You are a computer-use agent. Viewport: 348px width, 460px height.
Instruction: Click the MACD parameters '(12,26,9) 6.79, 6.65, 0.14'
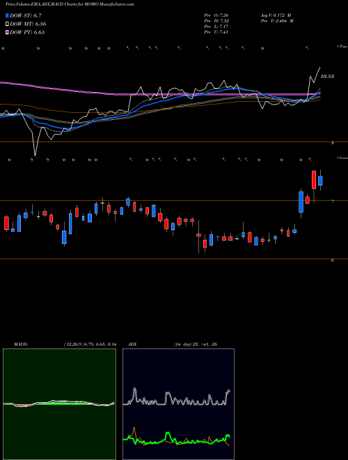(90, 344)
